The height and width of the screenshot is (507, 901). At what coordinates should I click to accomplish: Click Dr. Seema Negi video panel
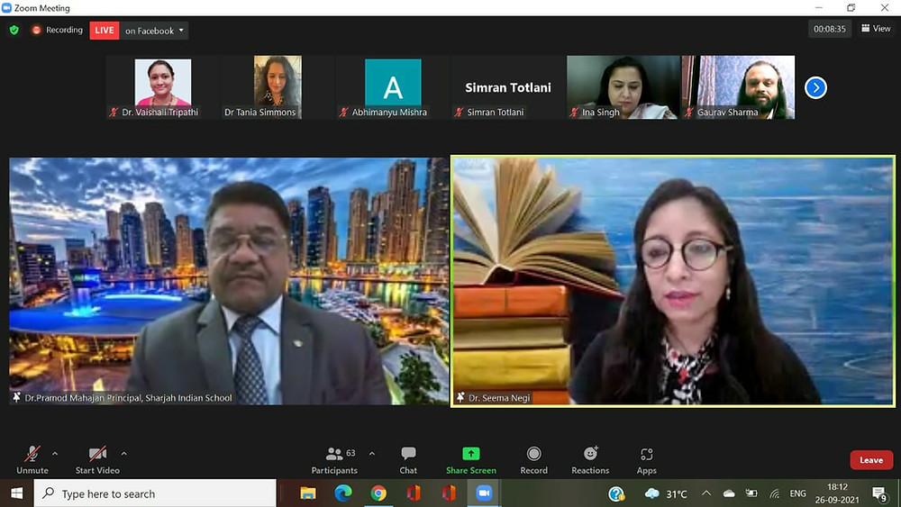673,281
